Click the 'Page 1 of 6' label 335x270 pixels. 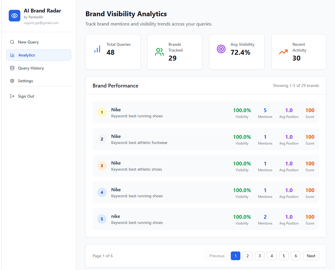(x=103, y=256)
